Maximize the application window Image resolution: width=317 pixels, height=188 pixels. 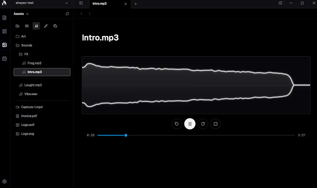(x=302, y=3)
